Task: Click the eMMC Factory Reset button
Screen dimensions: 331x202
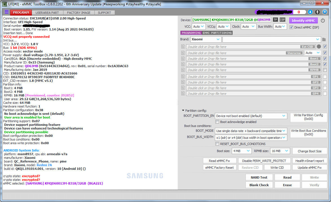Action: coord(220,168)
